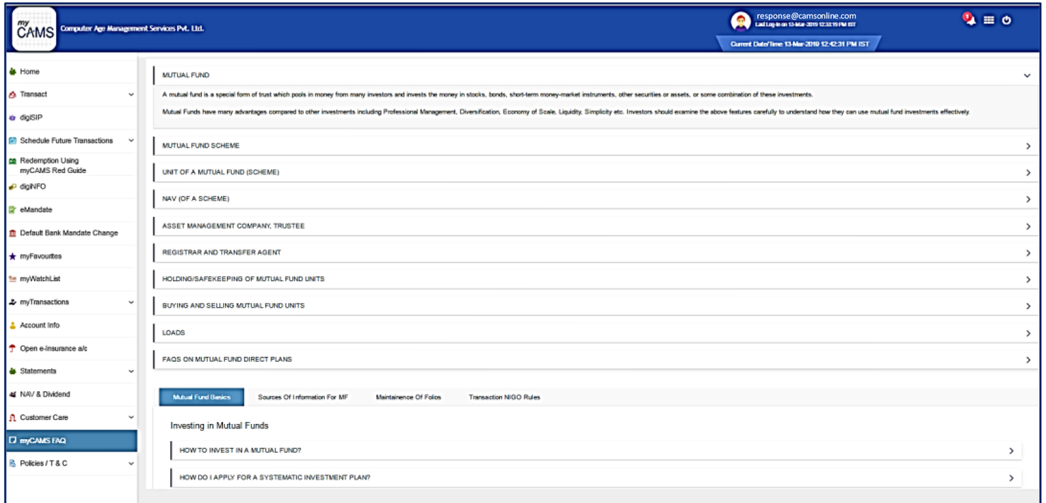
Task: Click the user profile avatar icon
Action: [740, 22]
